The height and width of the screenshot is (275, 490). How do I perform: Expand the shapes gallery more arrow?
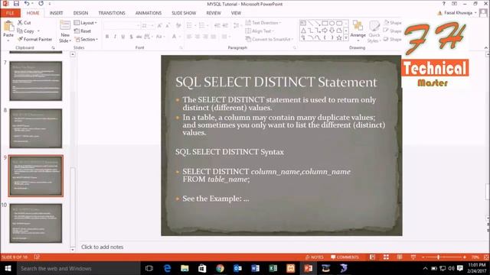(x=346, y=37)
